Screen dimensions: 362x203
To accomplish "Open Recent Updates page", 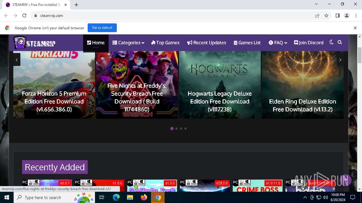I will click(x=207, y=43).
